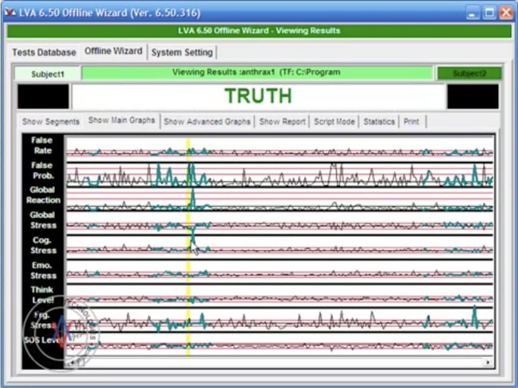Open the Show Report tab
518x388 pixels.
tap(282, 121)
